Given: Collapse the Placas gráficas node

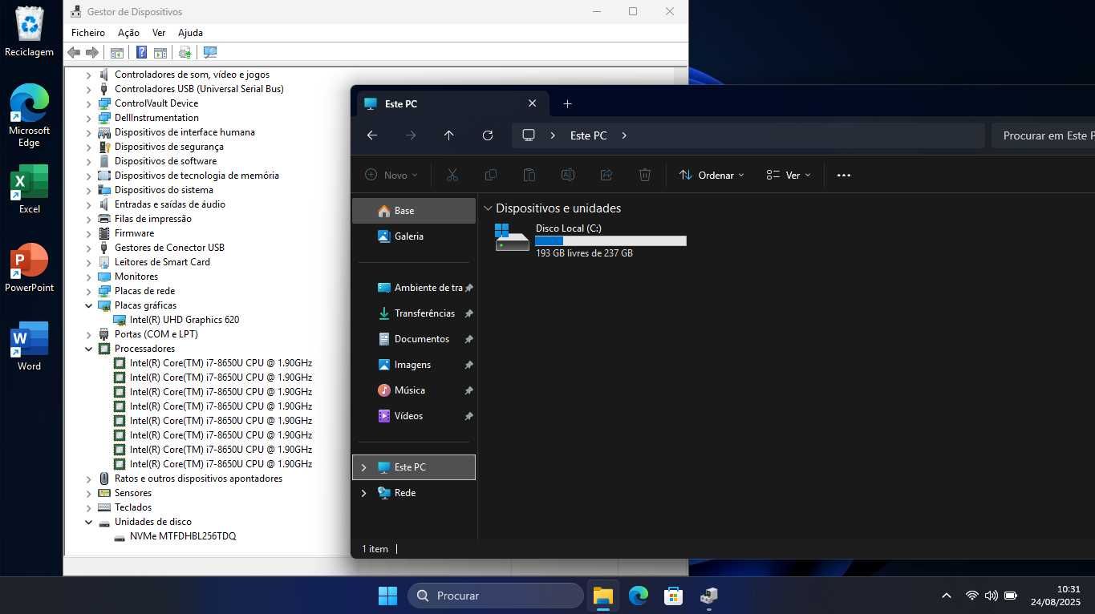Looking at the screenshot, I should pyautogui.click(x=89, y=305).
